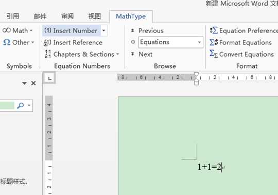Click the first line indent marker on ruler

coord(196,74)
